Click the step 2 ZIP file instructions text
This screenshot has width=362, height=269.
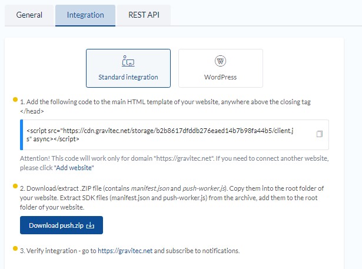tap(171, 198)
